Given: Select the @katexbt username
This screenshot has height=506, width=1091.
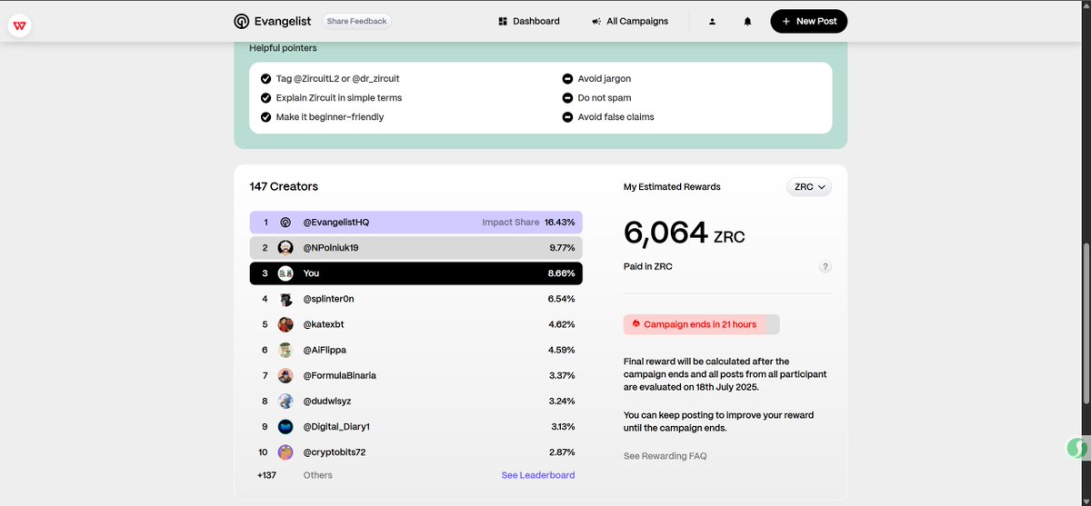Looking at the screenshot, I should (x=323, y=324).
